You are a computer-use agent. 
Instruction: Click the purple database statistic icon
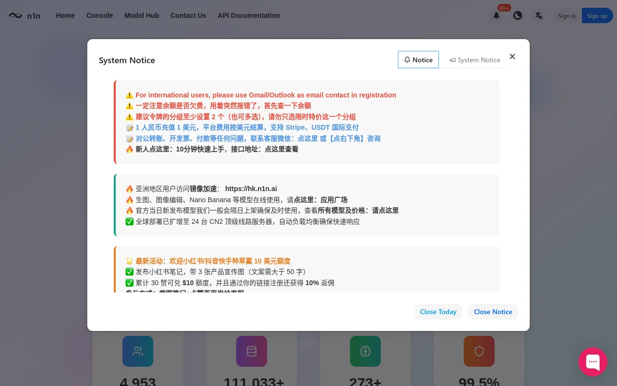point(252,351)
